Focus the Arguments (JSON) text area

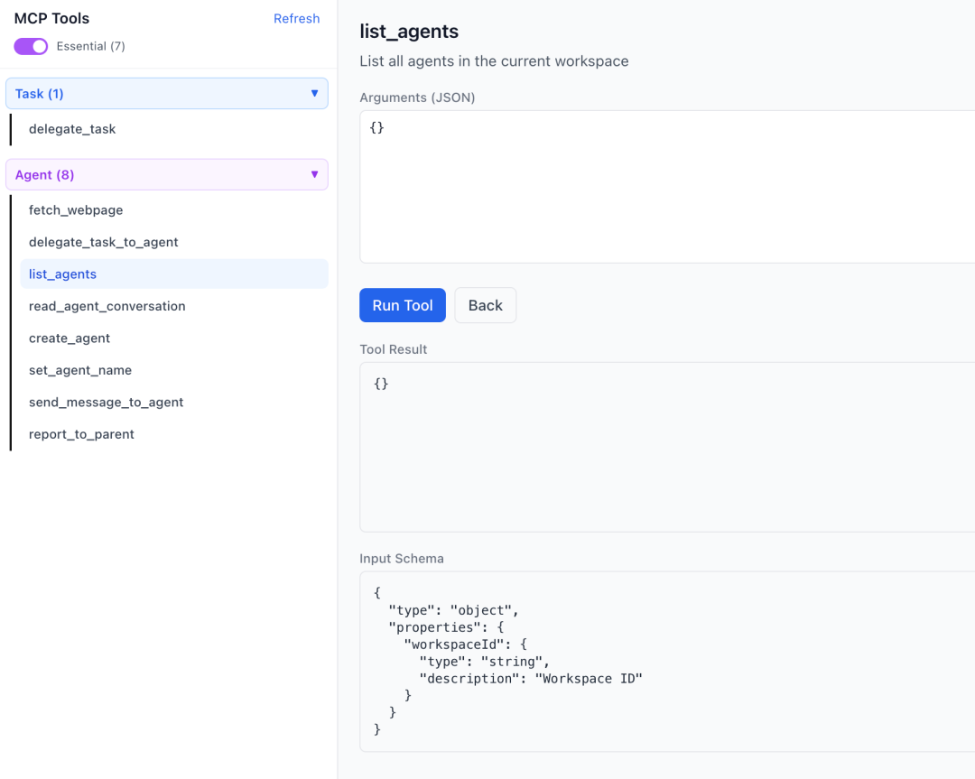coord(667,187)
